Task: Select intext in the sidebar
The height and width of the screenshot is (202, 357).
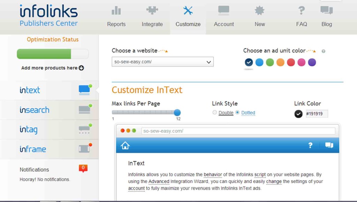Action: pos(30,90)
